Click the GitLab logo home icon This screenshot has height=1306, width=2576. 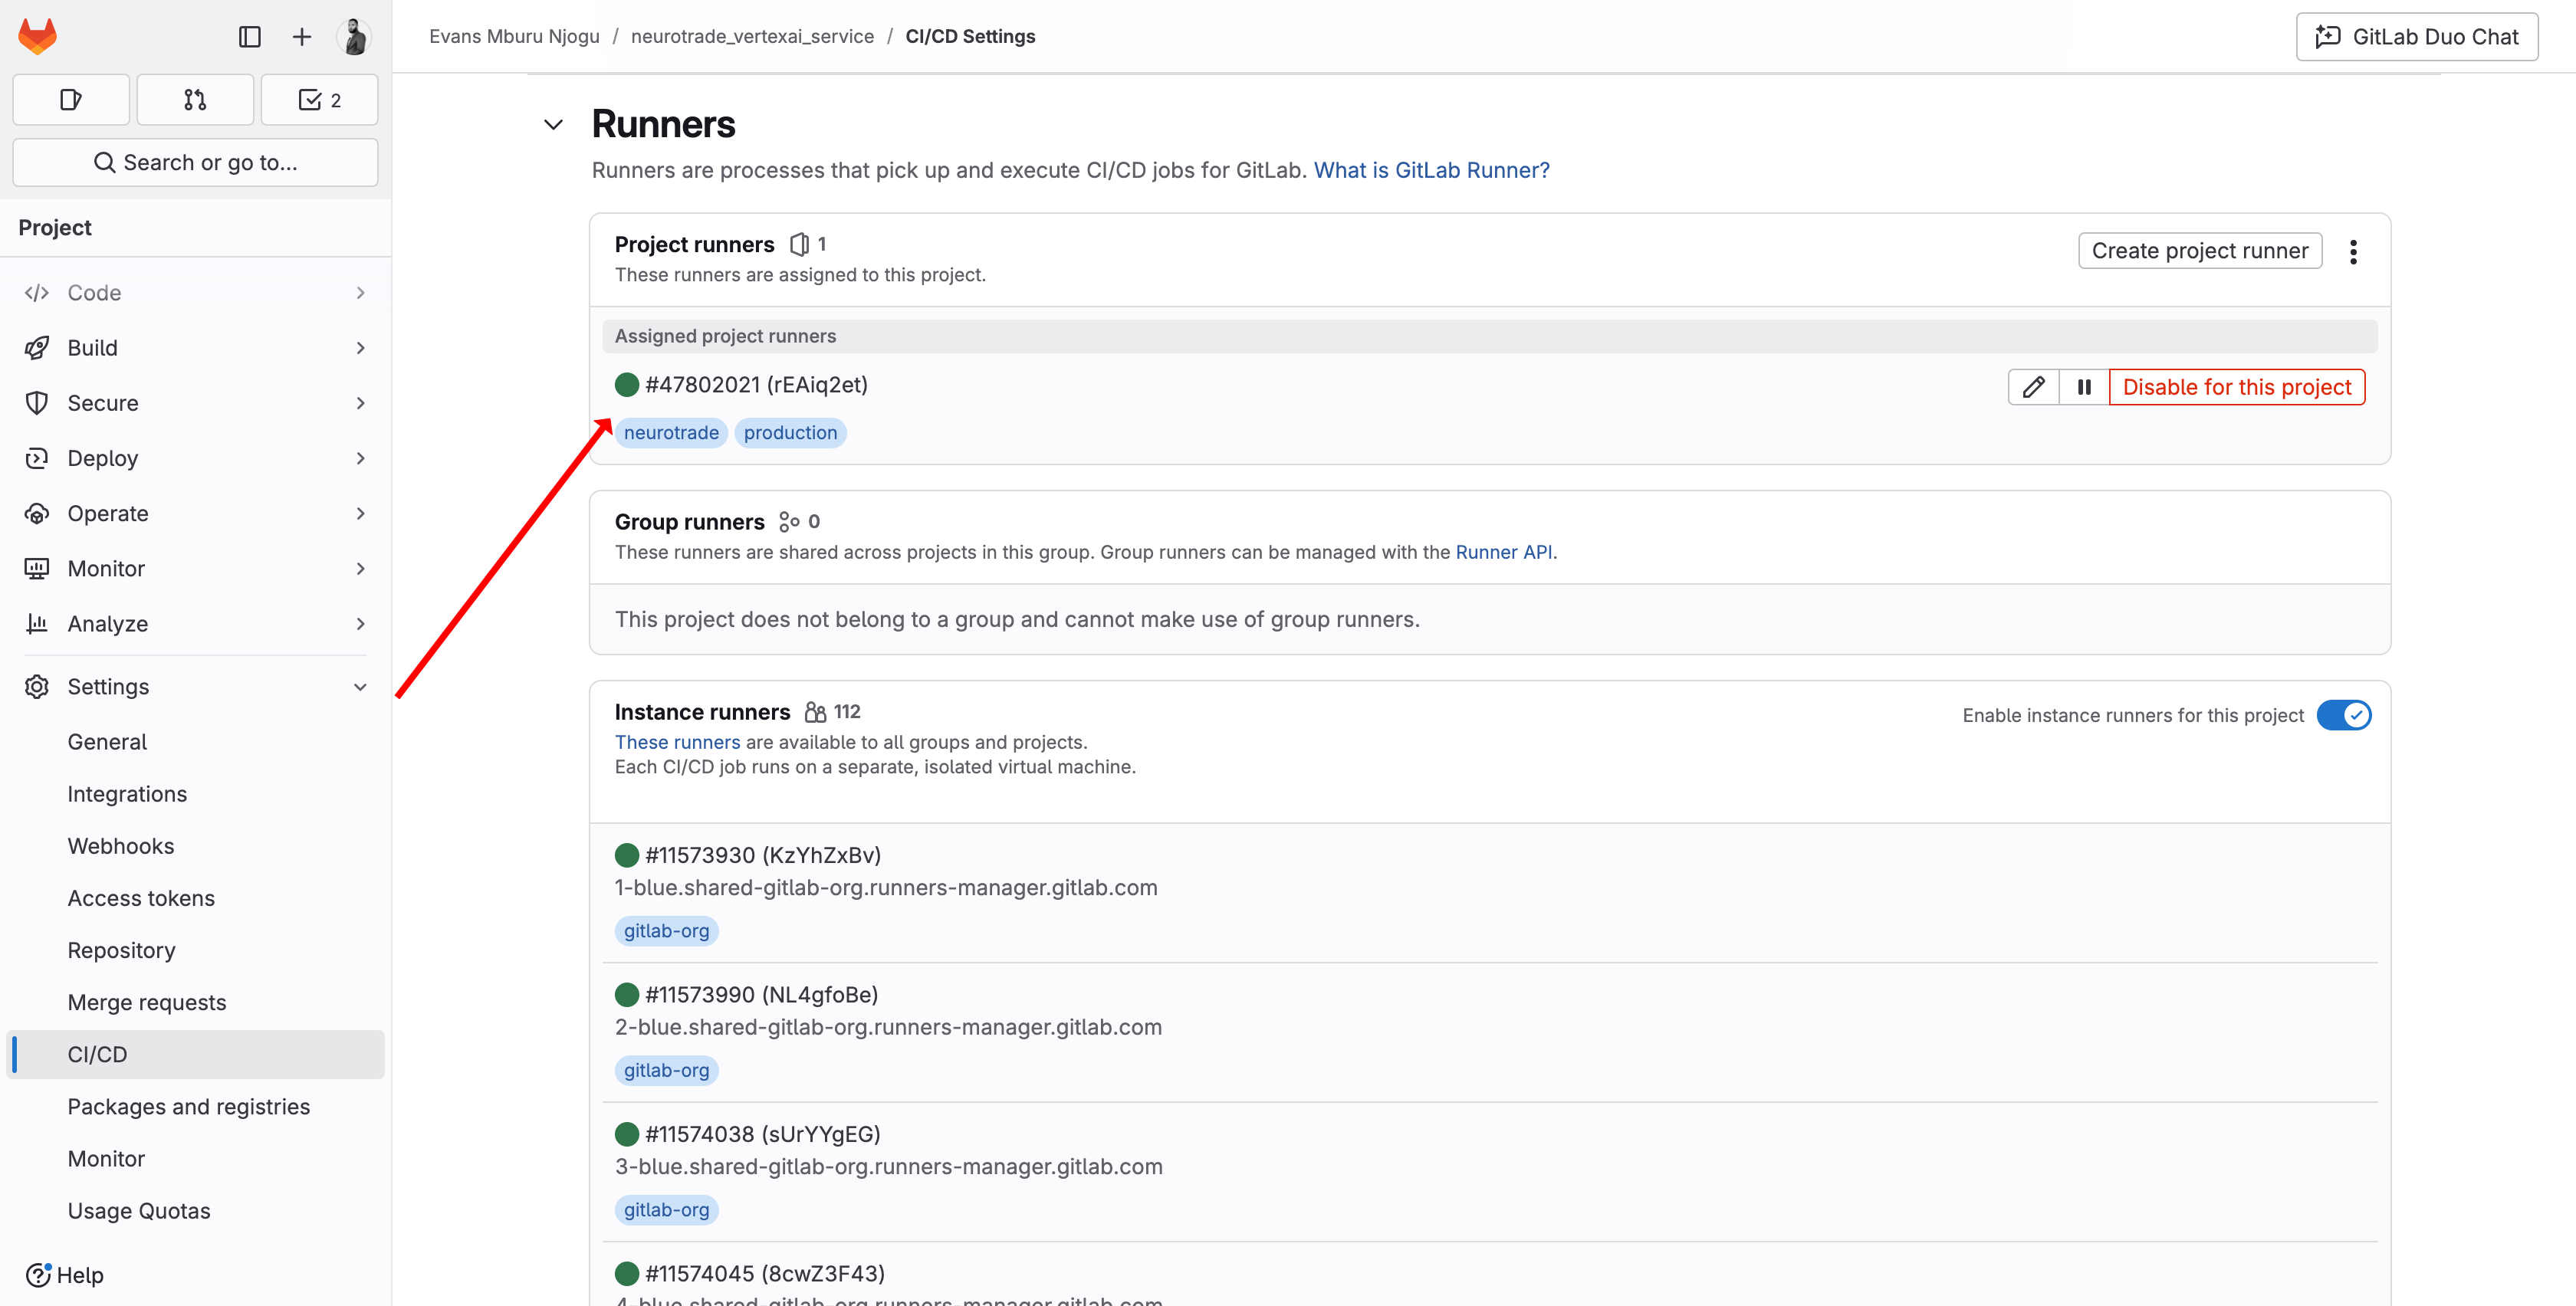tap(38, 37)
